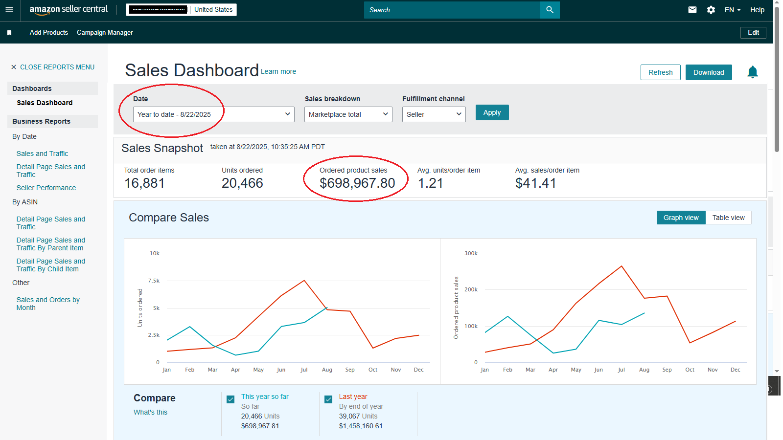Click the Dashboards section header
783x440 pixels.
tap(52, 88)
